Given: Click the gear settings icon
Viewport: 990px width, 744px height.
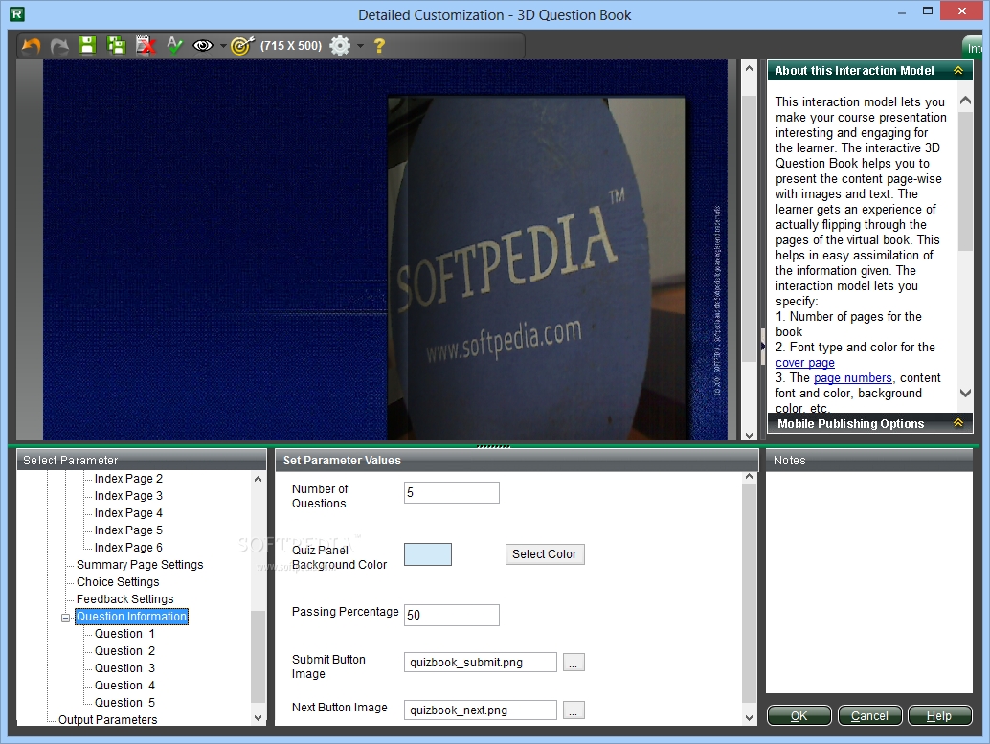Looking at the screenshot, I should tap(340, 45).
